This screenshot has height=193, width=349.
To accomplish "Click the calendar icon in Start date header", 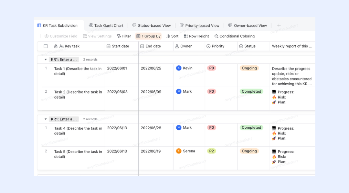I will (108, 46).
